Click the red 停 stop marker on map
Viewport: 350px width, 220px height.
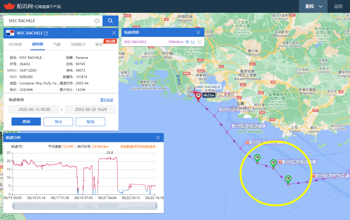coord(198,95)
